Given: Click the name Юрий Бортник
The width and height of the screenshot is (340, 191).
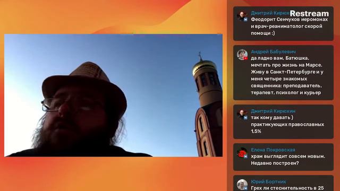Looking at the screenshot, I should click(268, 181).
